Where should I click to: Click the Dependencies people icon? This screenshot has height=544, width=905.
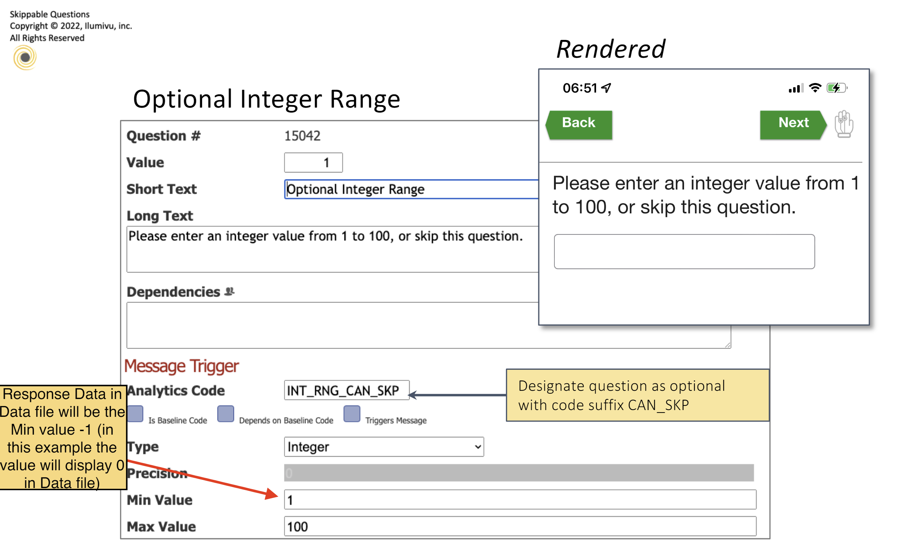click(229, 291)
